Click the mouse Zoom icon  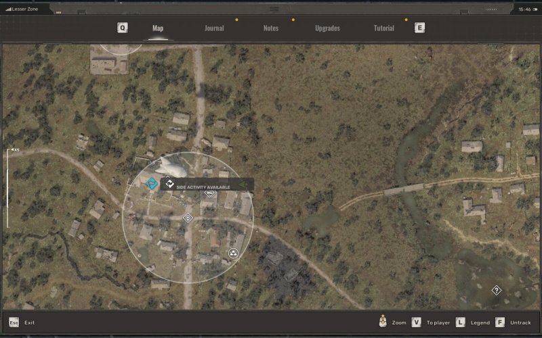(383, 322)
